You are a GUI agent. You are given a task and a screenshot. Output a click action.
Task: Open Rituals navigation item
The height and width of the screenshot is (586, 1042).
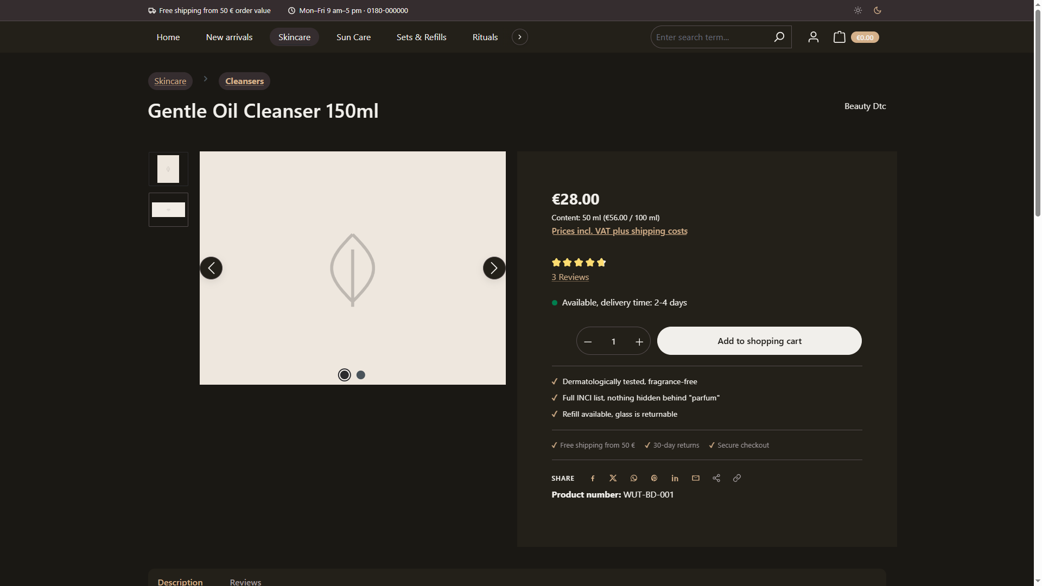(485, 37)
